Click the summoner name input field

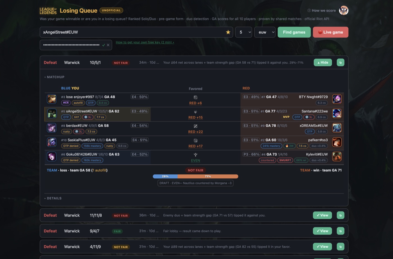click(x=136, y=32)
